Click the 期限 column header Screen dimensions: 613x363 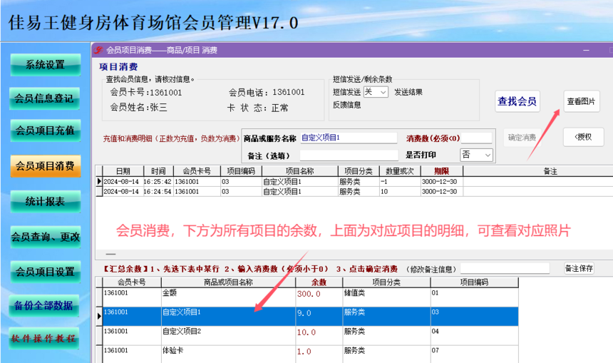(441, 171)
